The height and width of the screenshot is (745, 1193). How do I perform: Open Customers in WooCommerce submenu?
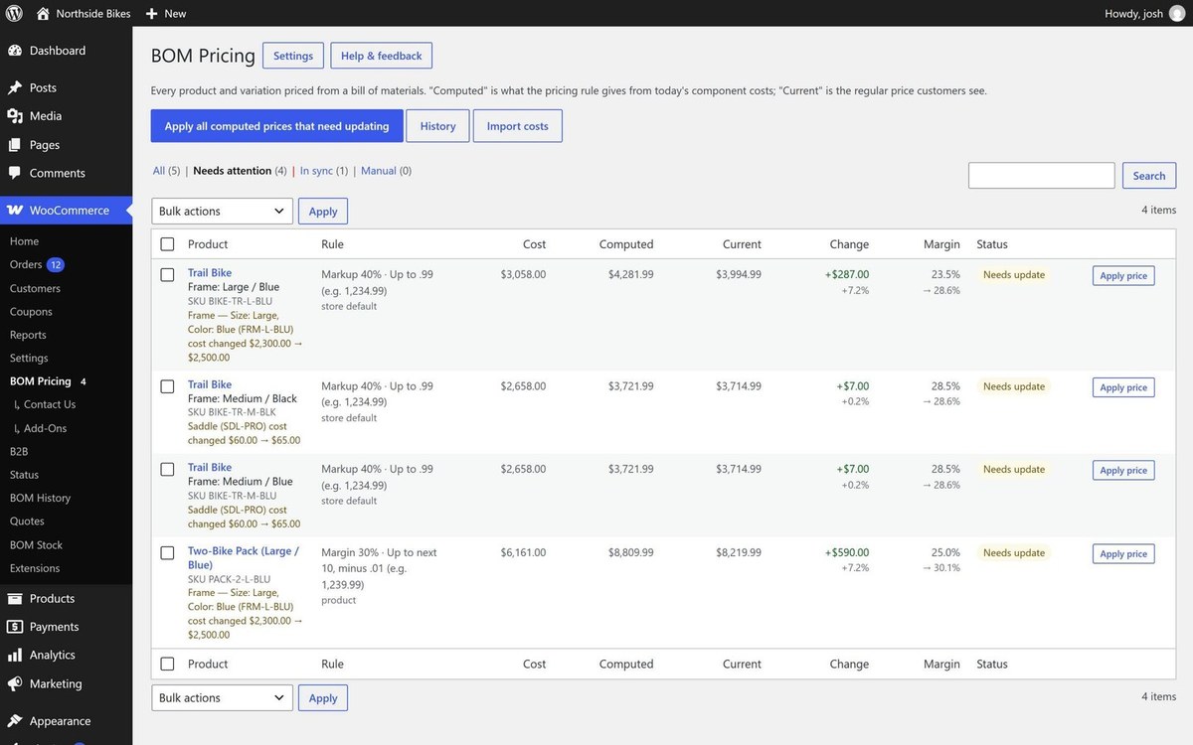click(x=35, y=288)
